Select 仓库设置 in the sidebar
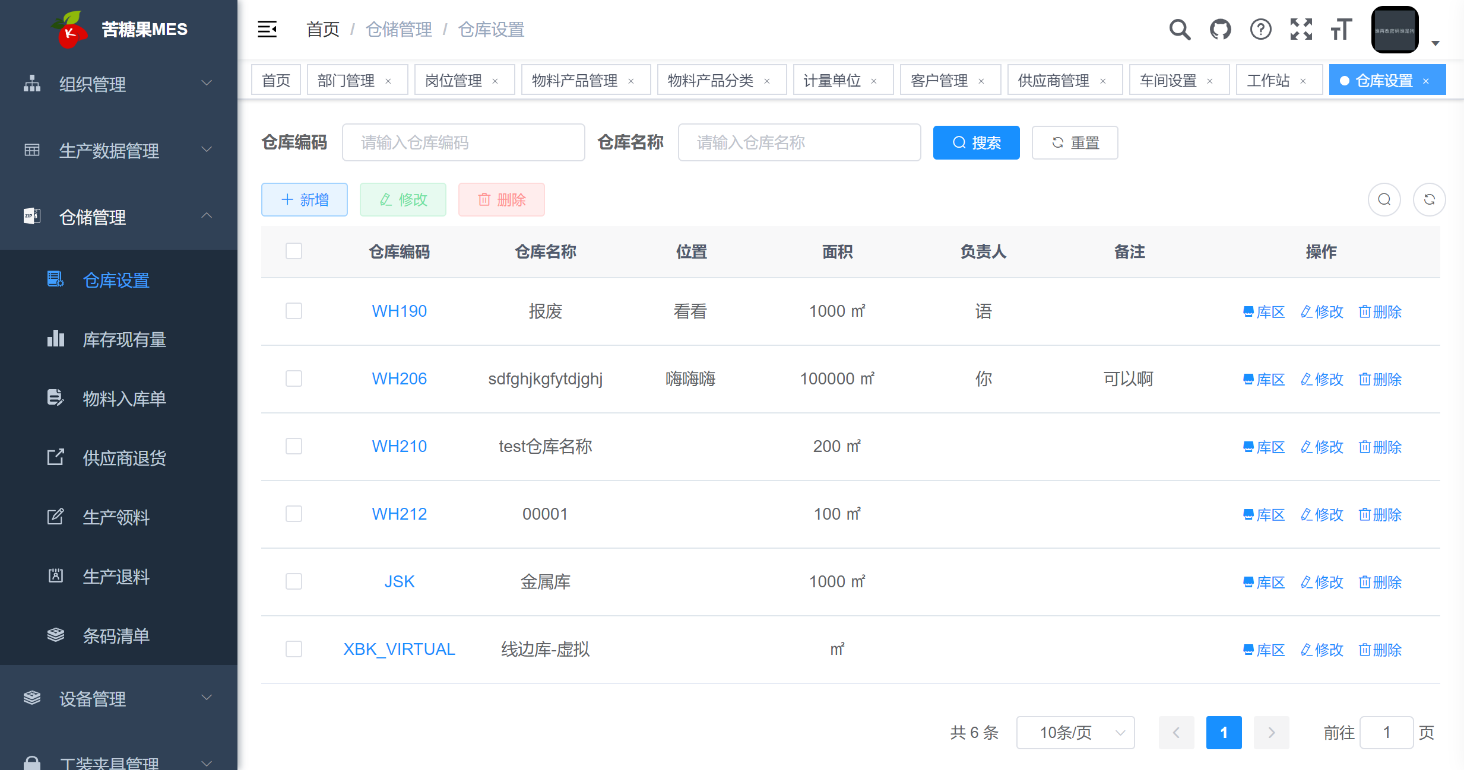 [x=119, y=280]
